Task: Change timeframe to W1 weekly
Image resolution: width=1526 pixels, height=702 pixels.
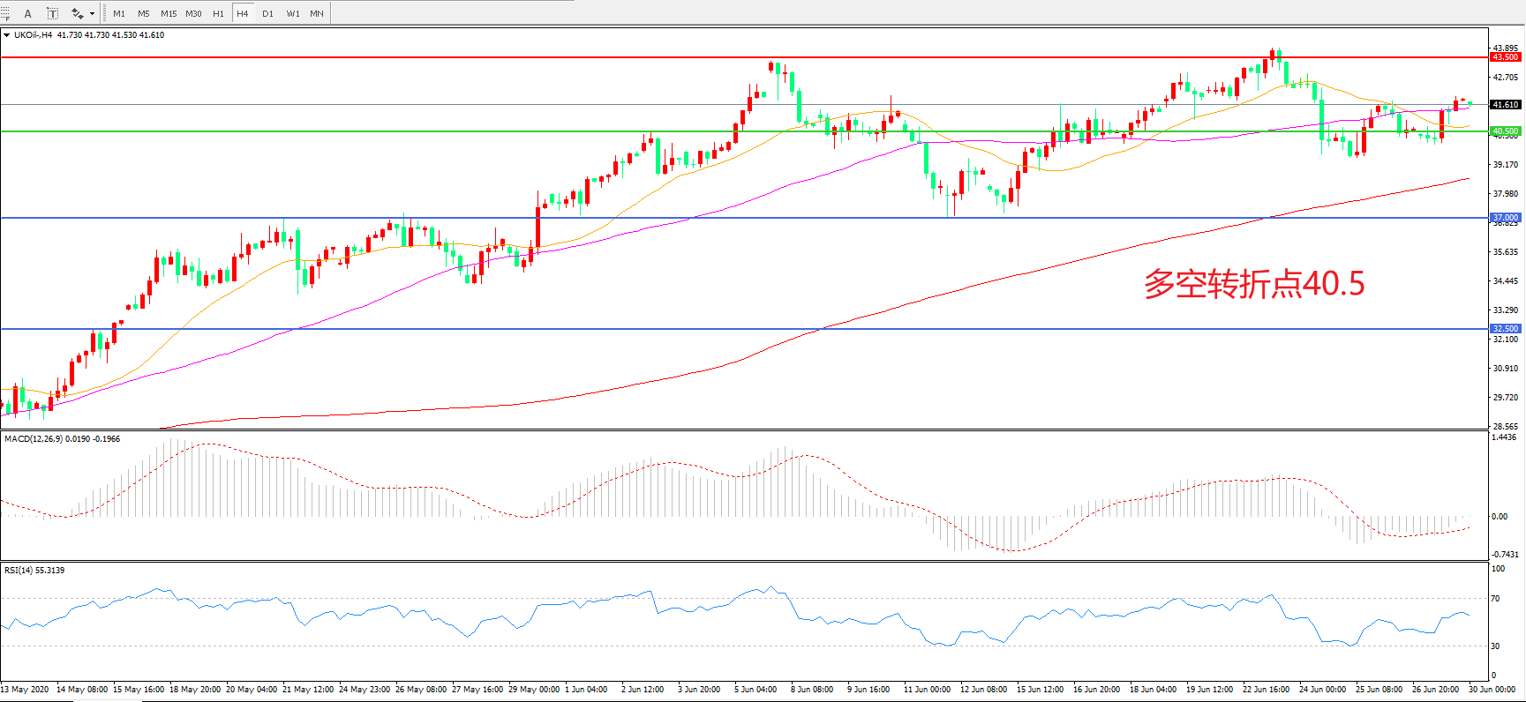Action: 292,13
